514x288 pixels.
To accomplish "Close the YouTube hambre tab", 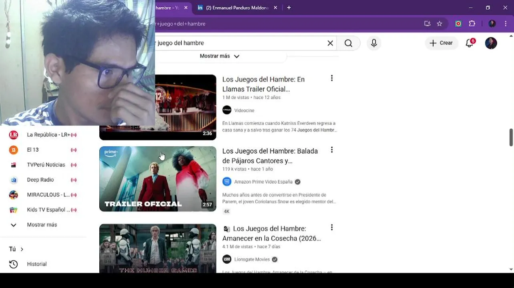I will coord(186,8).
